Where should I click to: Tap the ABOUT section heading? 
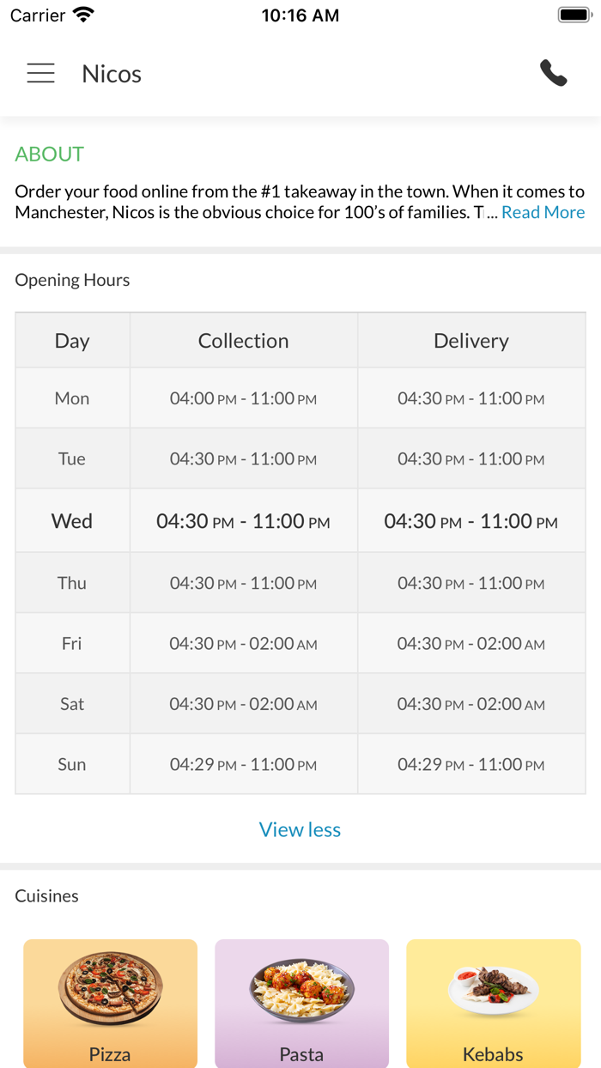50,155
